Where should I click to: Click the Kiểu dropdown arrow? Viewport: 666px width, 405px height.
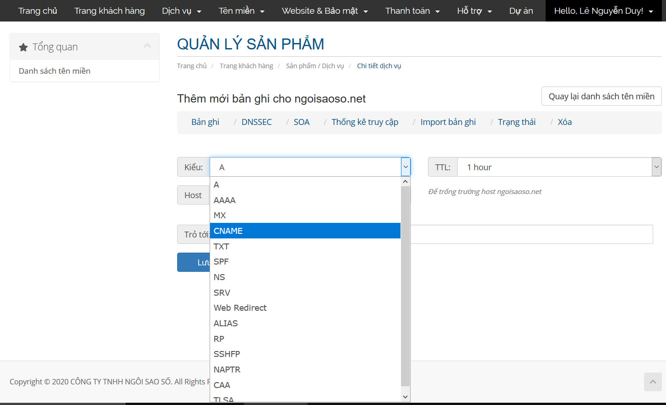coord(405,167)
